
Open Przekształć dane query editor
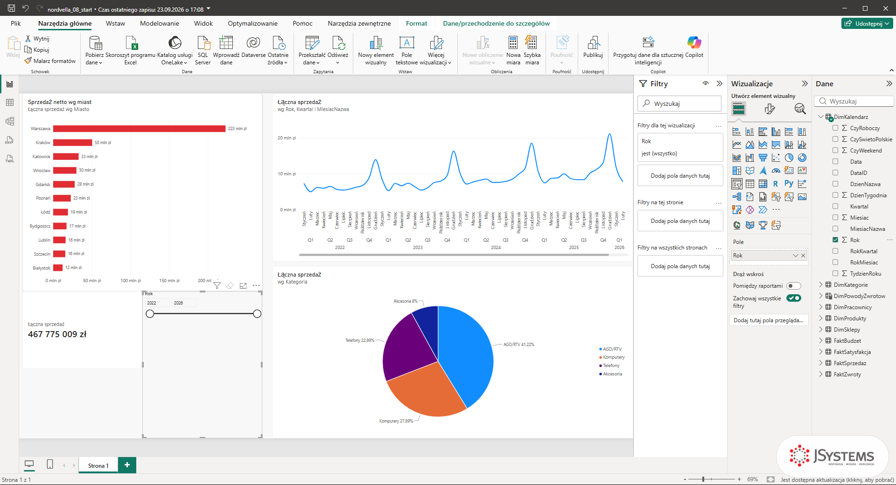pyautogui.click(x=312, y=43)
